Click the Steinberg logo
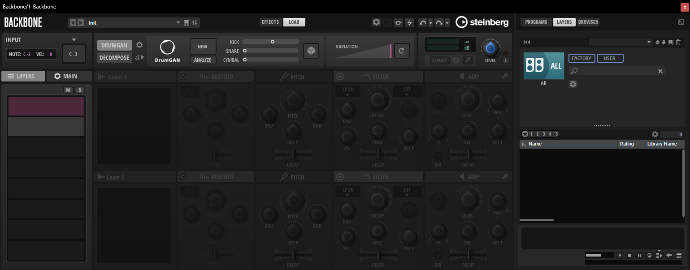Screen dimensions: 690x270 [x=482, y=22]
